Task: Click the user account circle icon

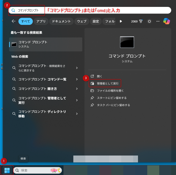Action: pyautogui.click(x=149, y=21)
